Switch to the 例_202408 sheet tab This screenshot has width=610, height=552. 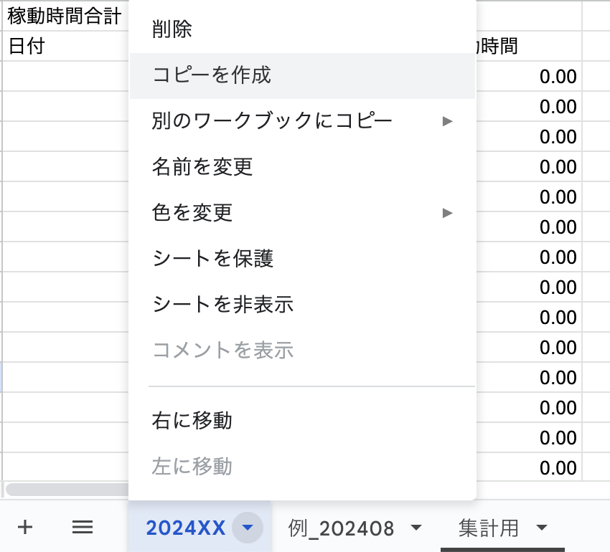coord(341,529)
